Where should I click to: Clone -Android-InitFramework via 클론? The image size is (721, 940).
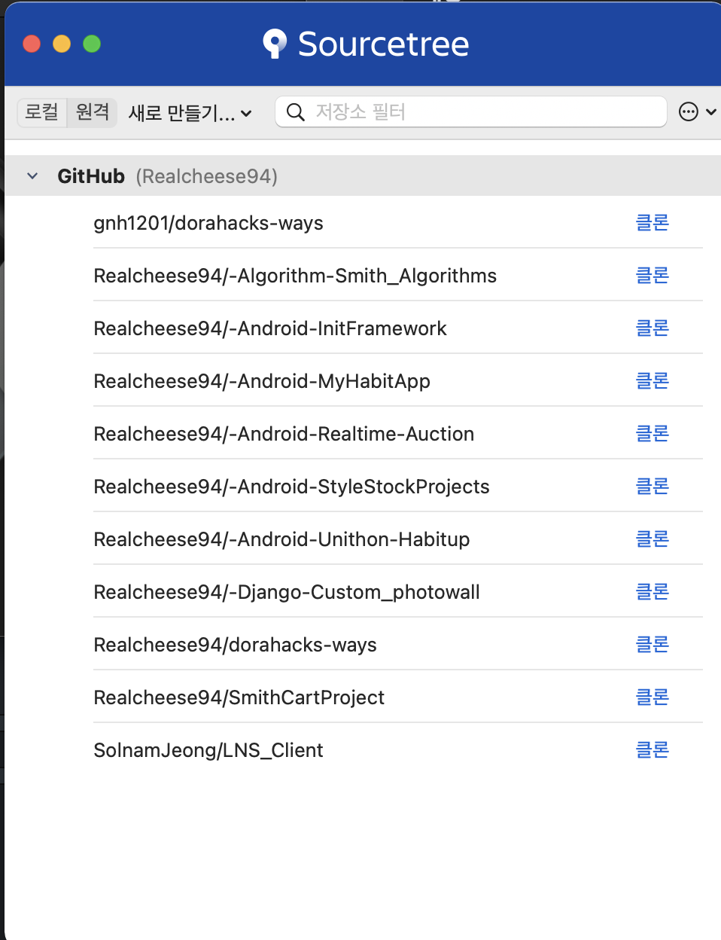click(x=653, y=328)
